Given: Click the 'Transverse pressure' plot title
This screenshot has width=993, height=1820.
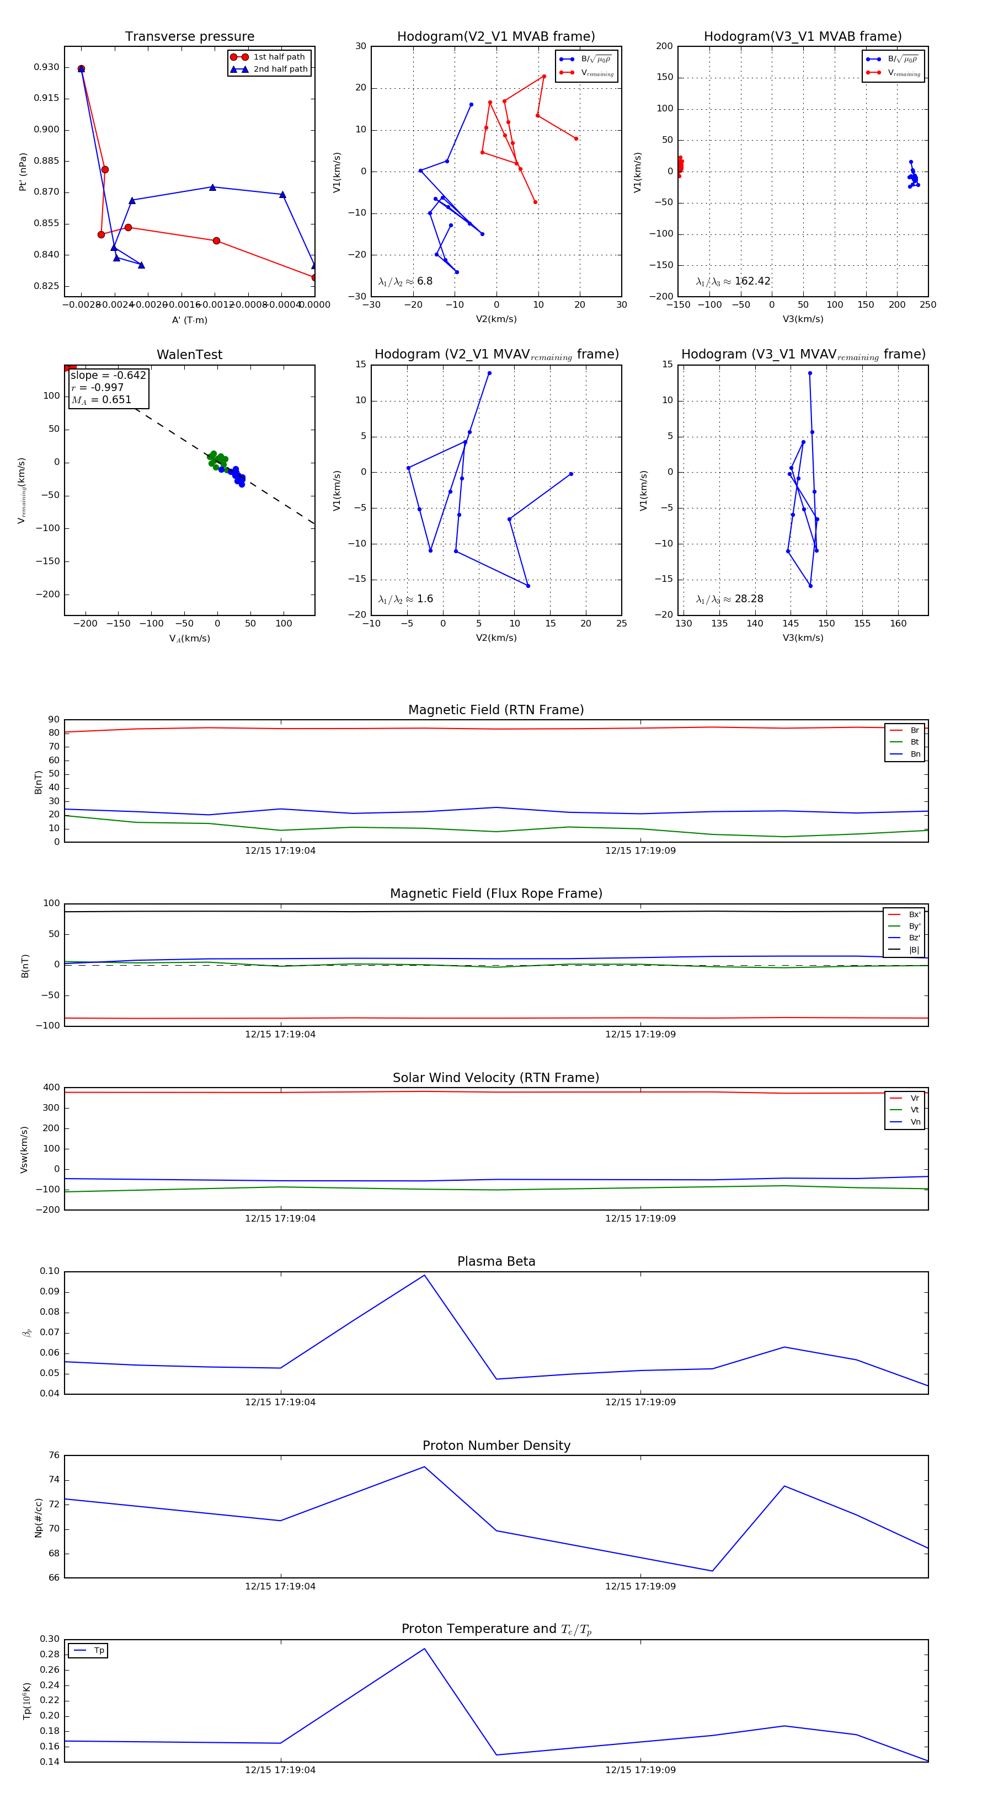Looking at the screenshot, I should [x=189, y=37].
